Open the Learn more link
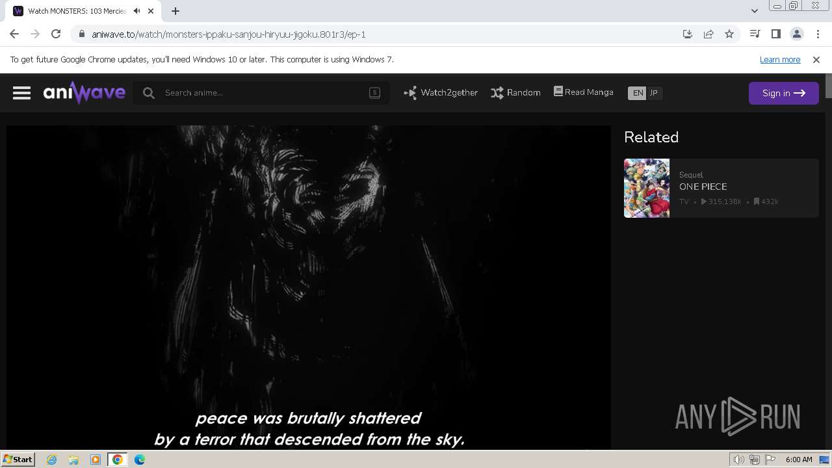The image size is (832, 468). point(780,59)
